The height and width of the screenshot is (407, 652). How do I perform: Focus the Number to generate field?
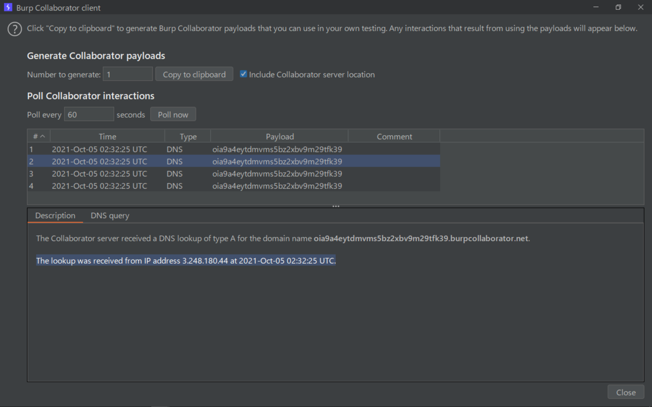click(128, 74)
